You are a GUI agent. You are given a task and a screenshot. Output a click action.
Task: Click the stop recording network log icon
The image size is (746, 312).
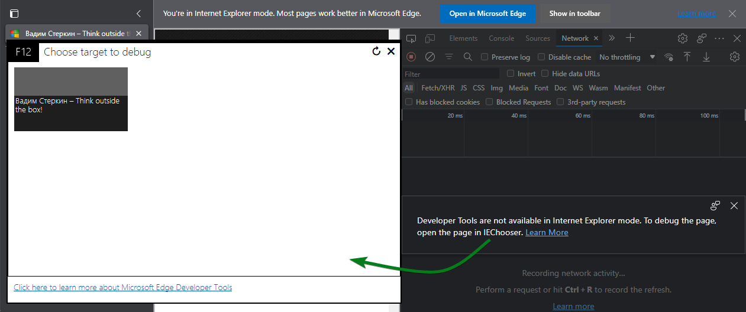(x=411, y=57)
